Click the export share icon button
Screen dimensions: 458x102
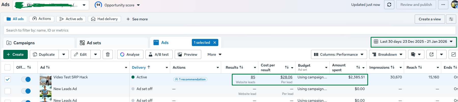point(432,54)
